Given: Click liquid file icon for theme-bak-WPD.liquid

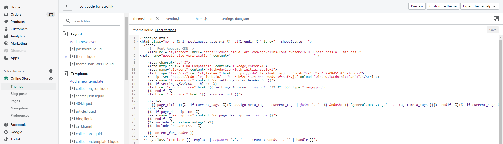Looking at the screenshot, I should (x=72, y=64).
